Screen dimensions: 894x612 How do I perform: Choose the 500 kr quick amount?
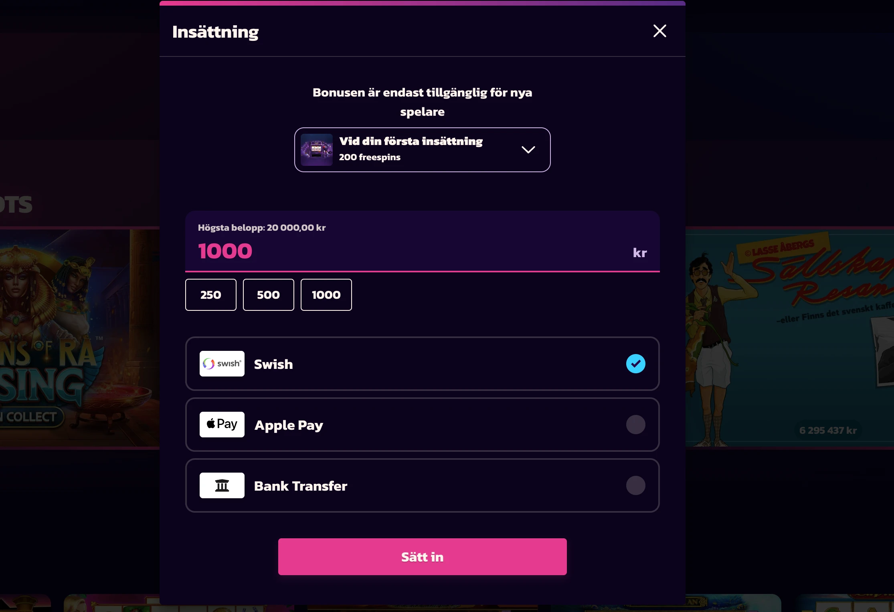pos(268,294)
